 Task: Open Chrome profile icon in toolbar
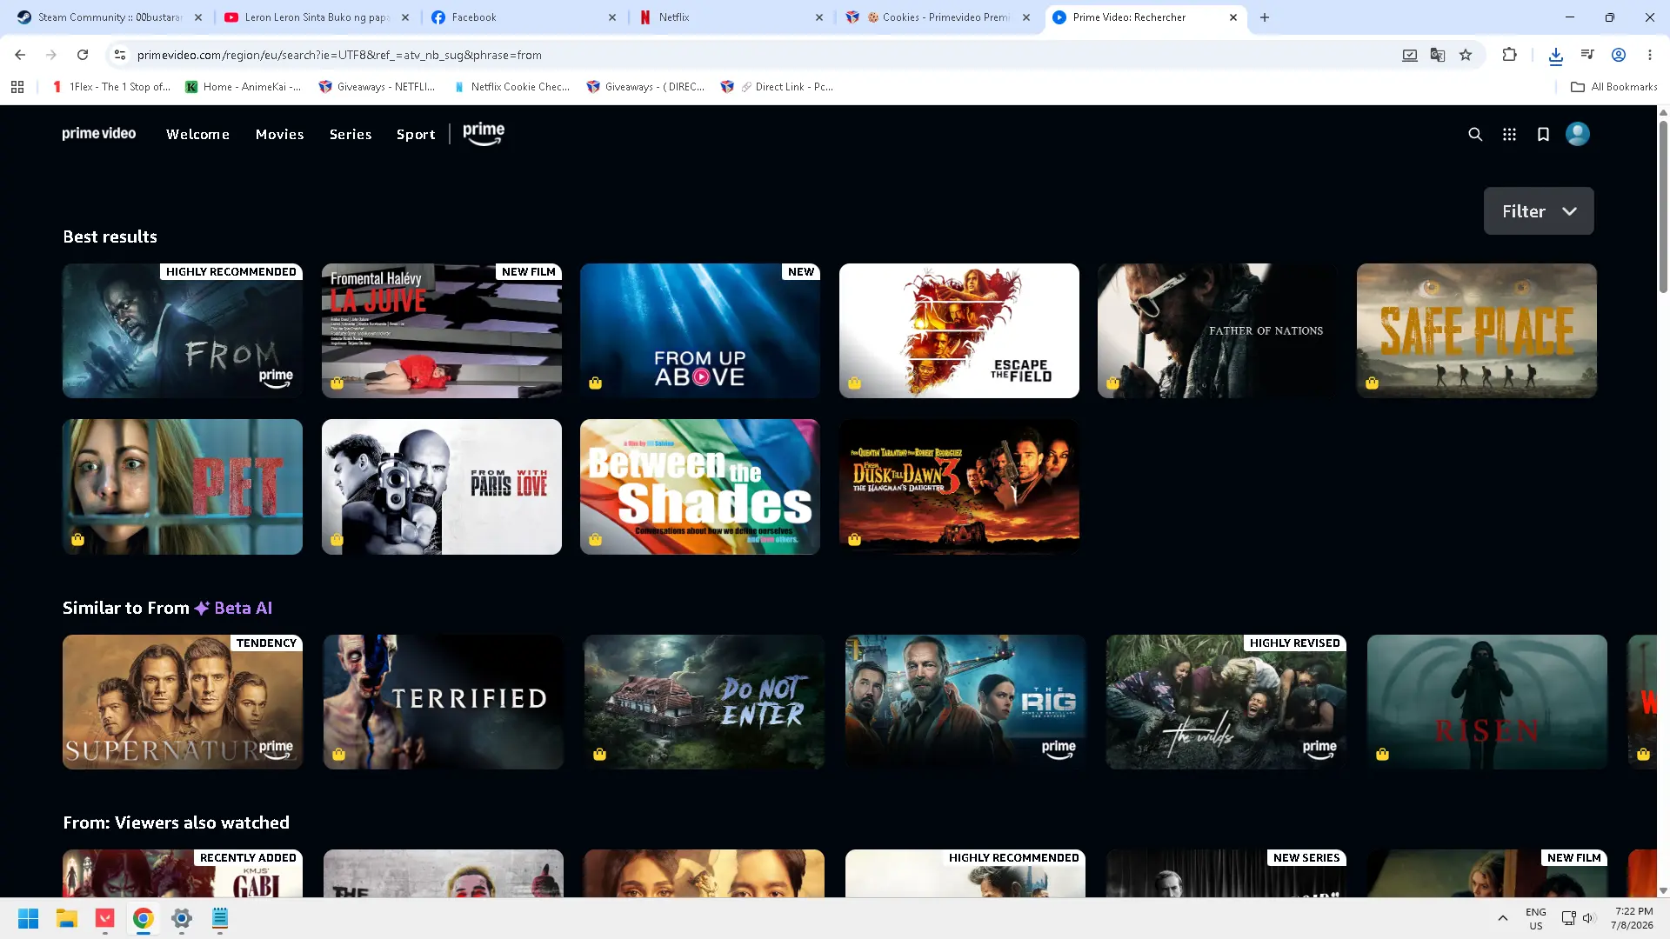(x=1619, y=55)
